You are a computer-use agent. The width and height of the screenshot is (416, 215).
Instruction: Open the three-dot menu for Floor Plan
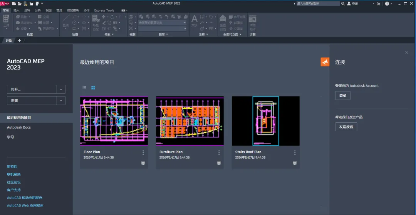[x=143, y=153]
